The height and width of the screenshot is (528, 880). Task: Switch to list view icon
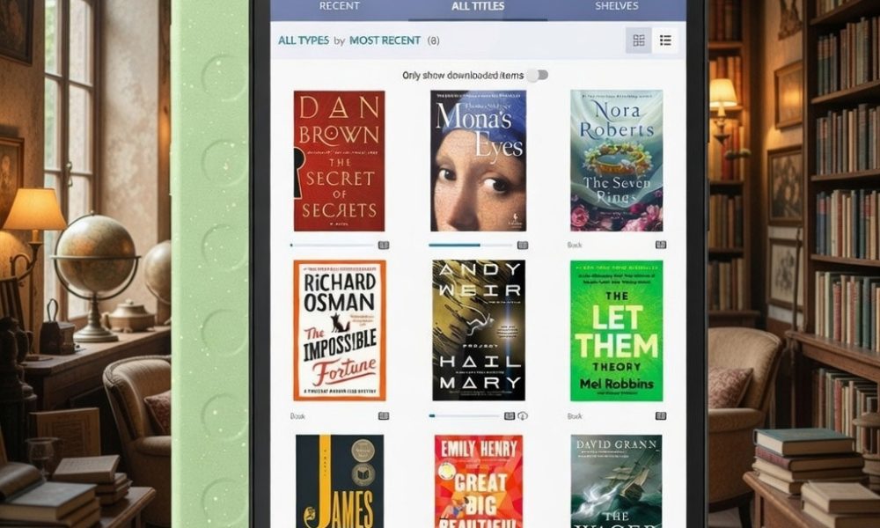(x=665, y=40)
